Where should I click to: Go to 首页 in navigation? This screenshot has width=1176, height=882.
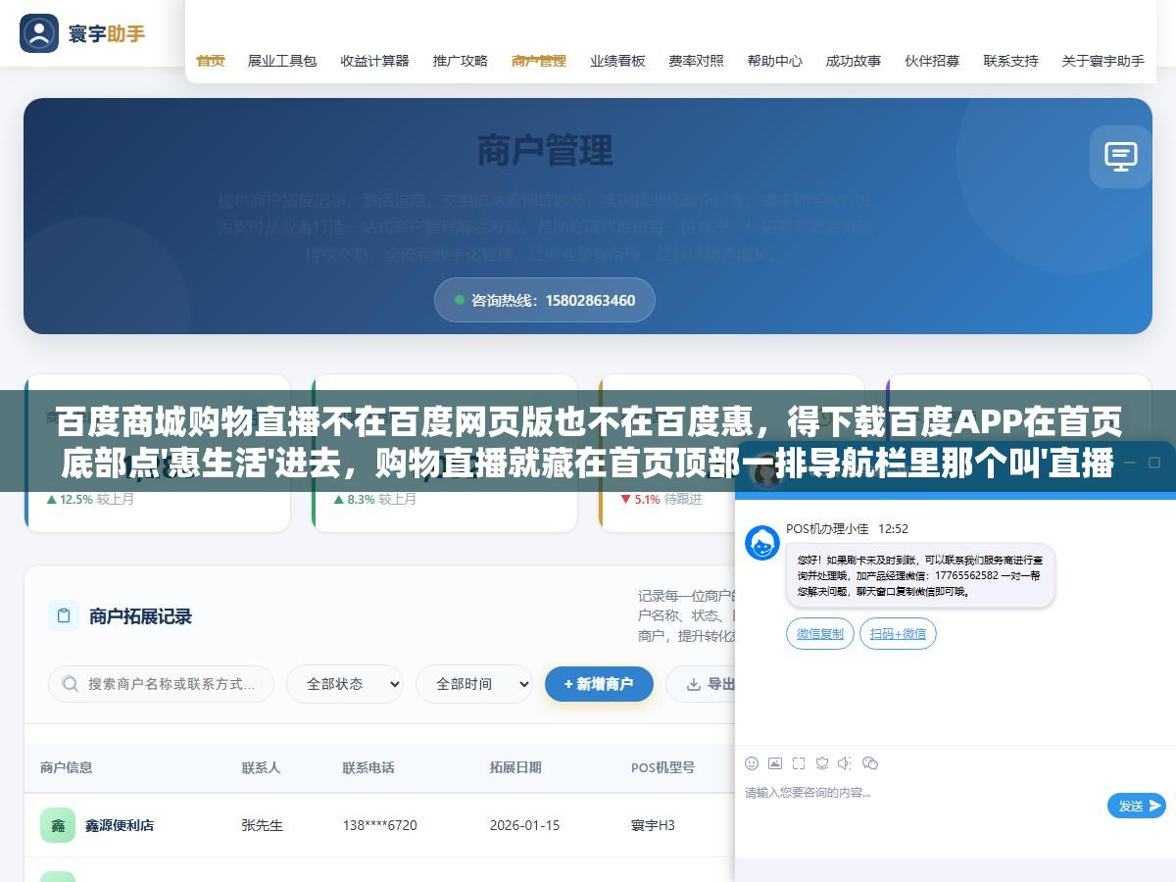pos(211,61)
